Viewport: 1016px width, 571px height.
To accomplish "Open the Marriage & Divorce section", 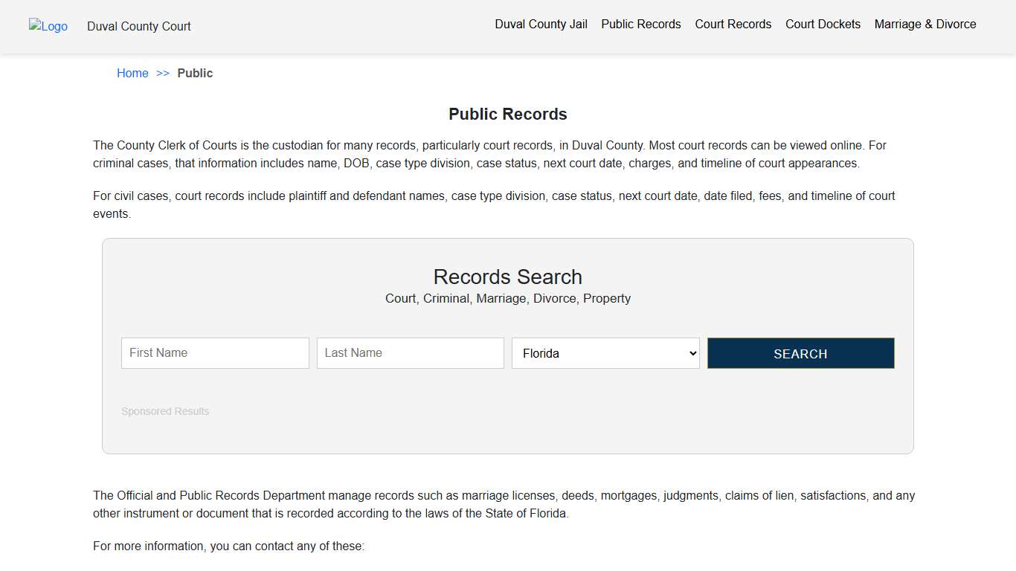I will pyautogui.click(x=925, y=24).
